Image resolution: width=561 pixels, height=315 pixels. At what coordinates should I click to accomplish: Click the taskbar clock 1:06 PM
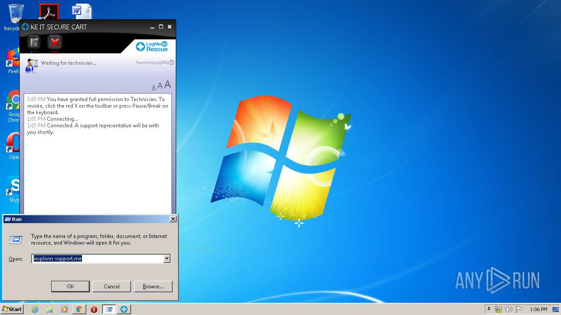[538, 309]
